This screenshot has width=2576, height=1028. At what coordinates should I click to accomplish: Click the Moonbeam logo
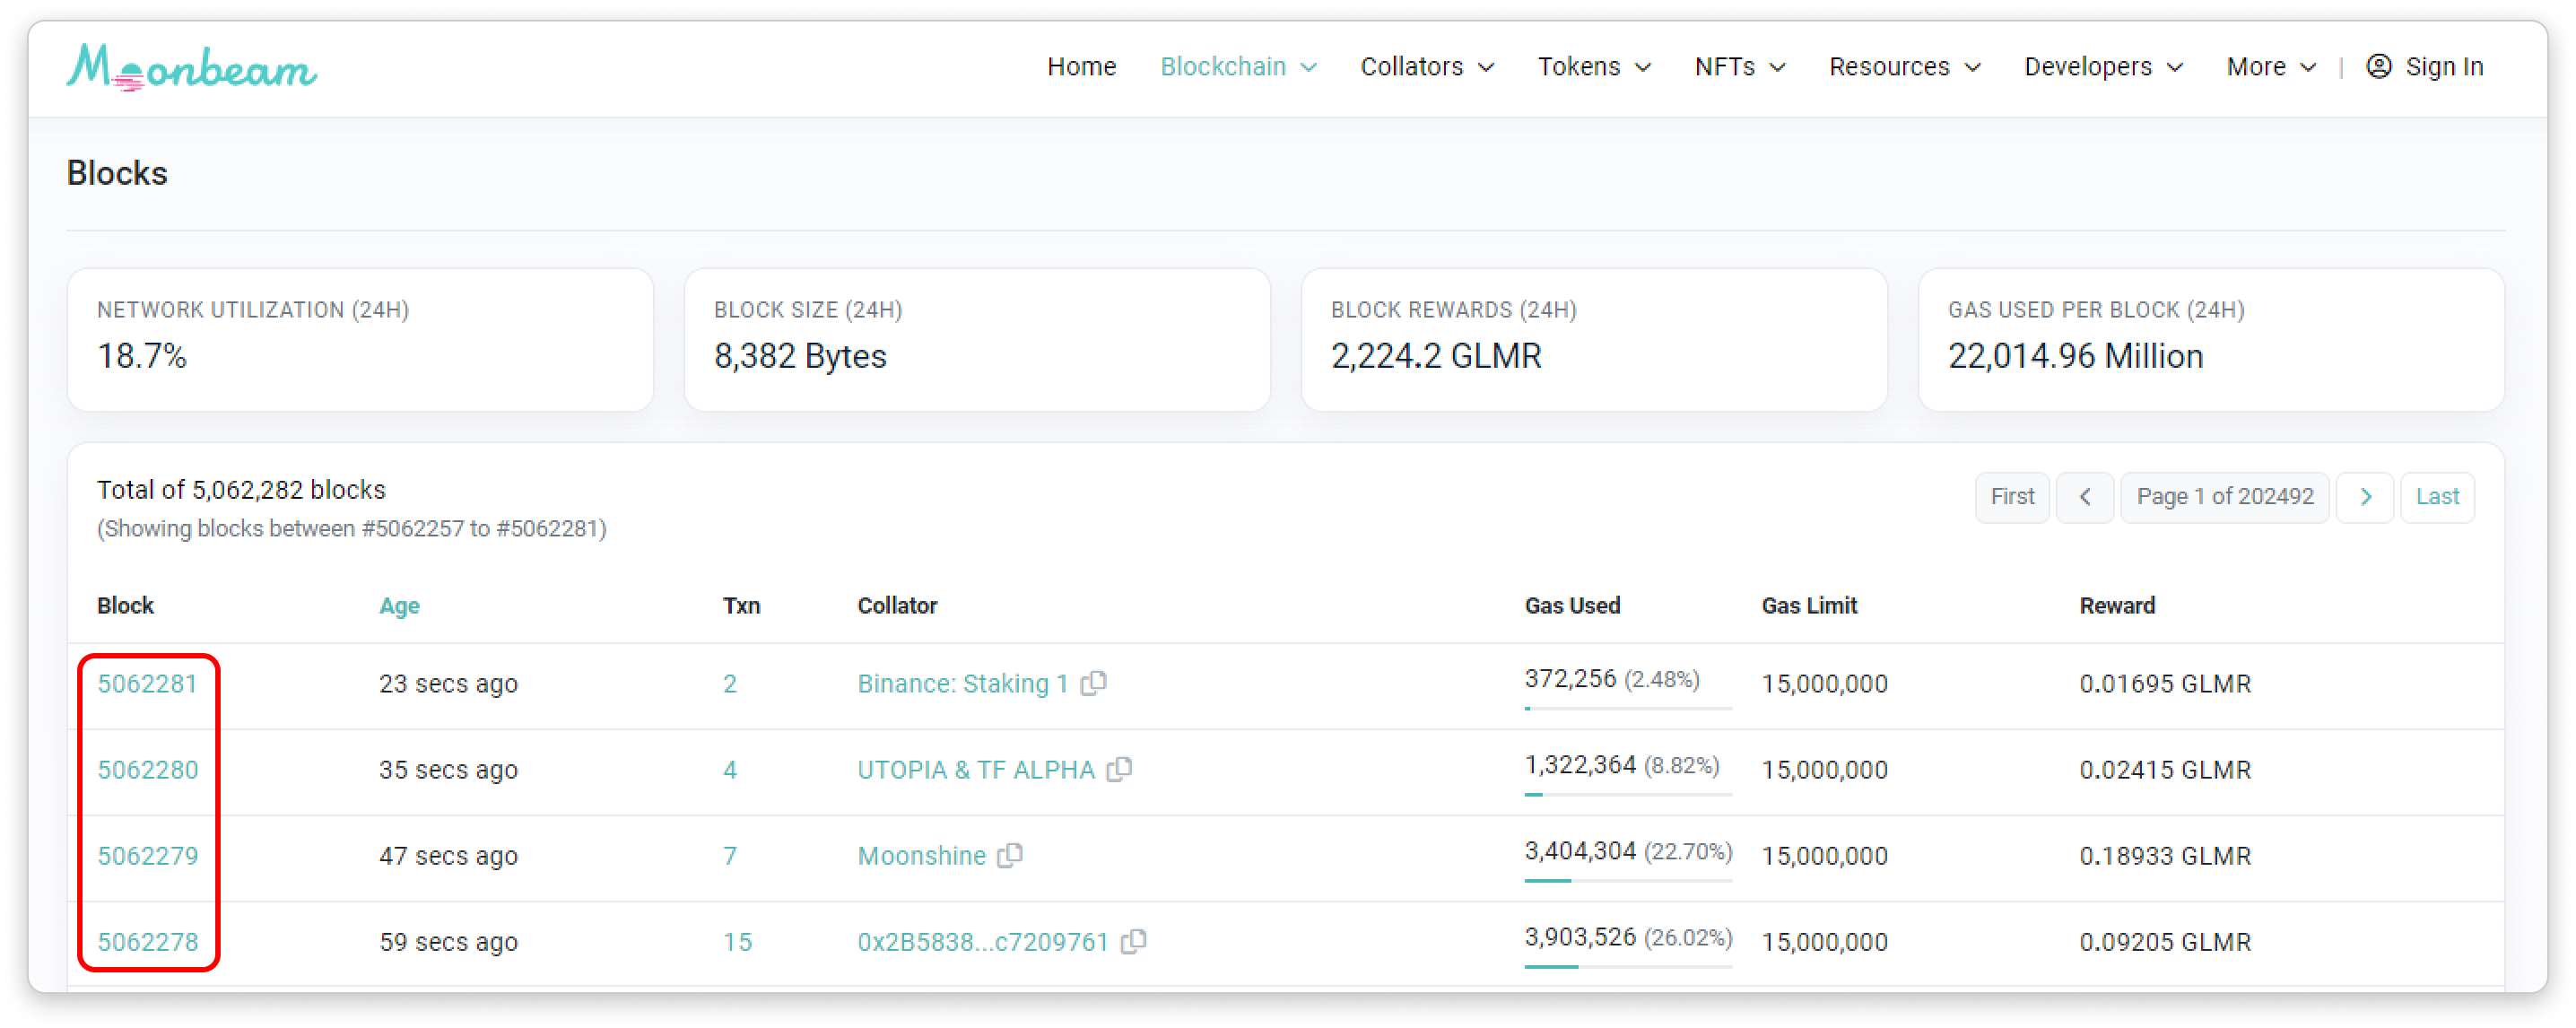click(x=191, y=67)
